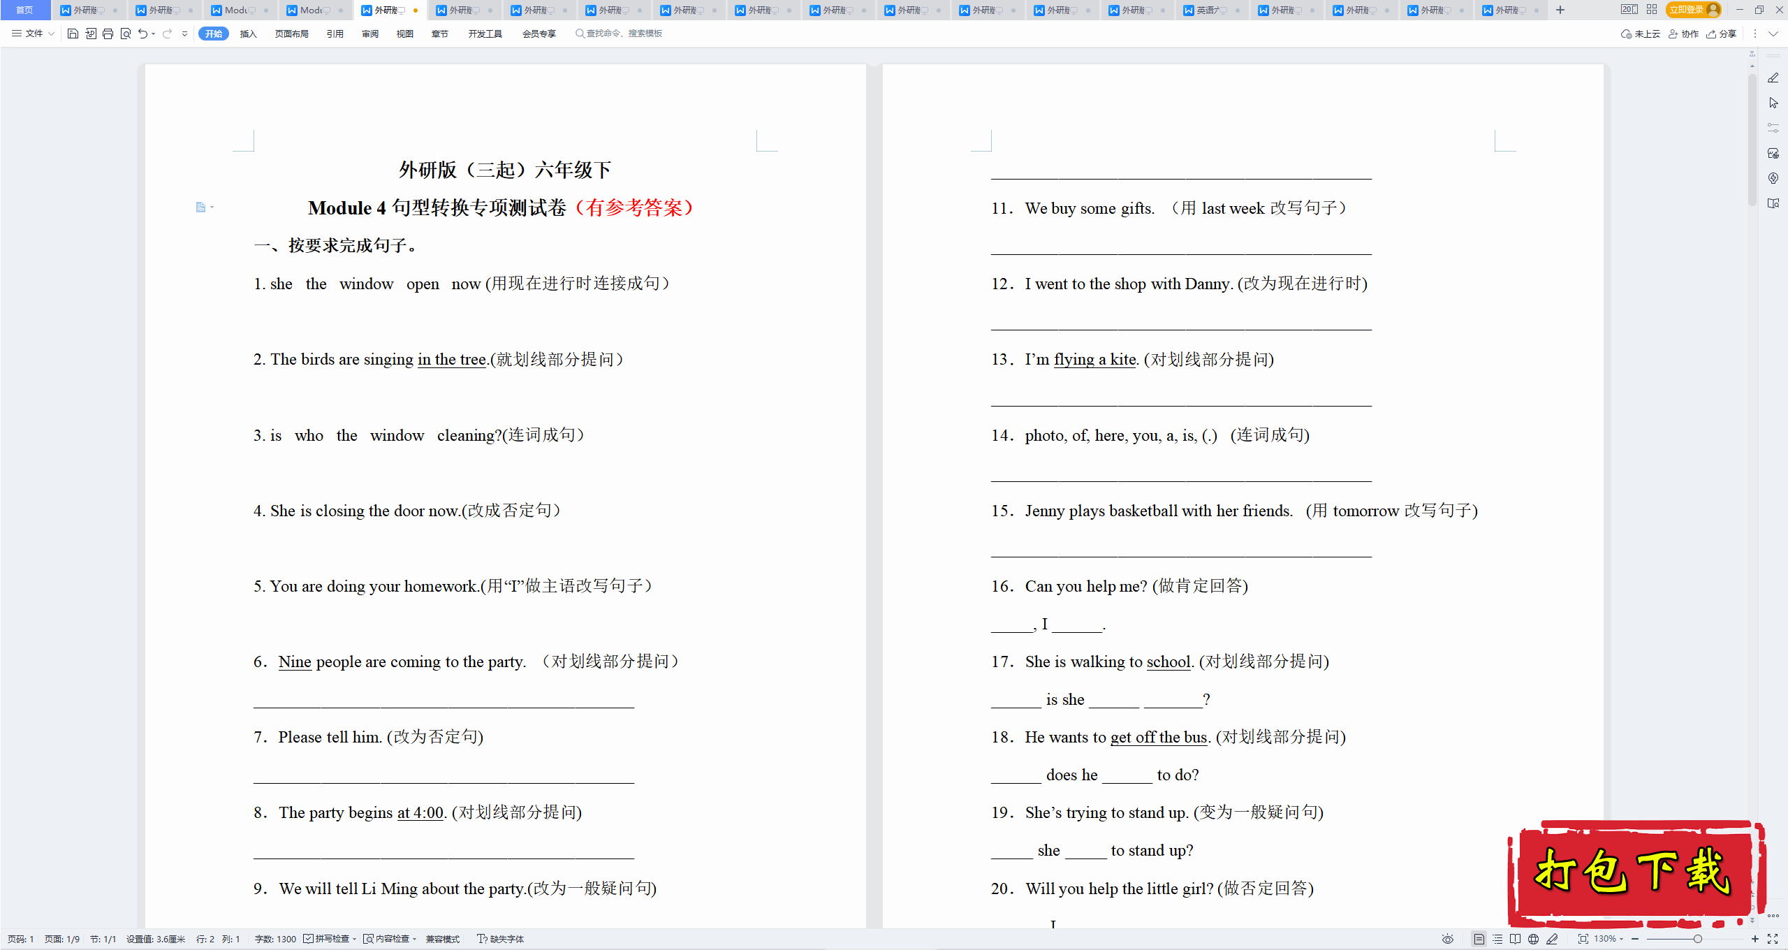Open the 审阅 ribbon tab
This screenshot has width=1788, height=950.
(370, 34)
